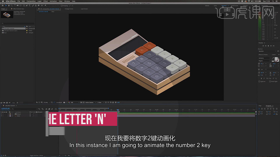Click the text fill color swatch
Screen dimensions: 280x157
click(x=276, y=59)
